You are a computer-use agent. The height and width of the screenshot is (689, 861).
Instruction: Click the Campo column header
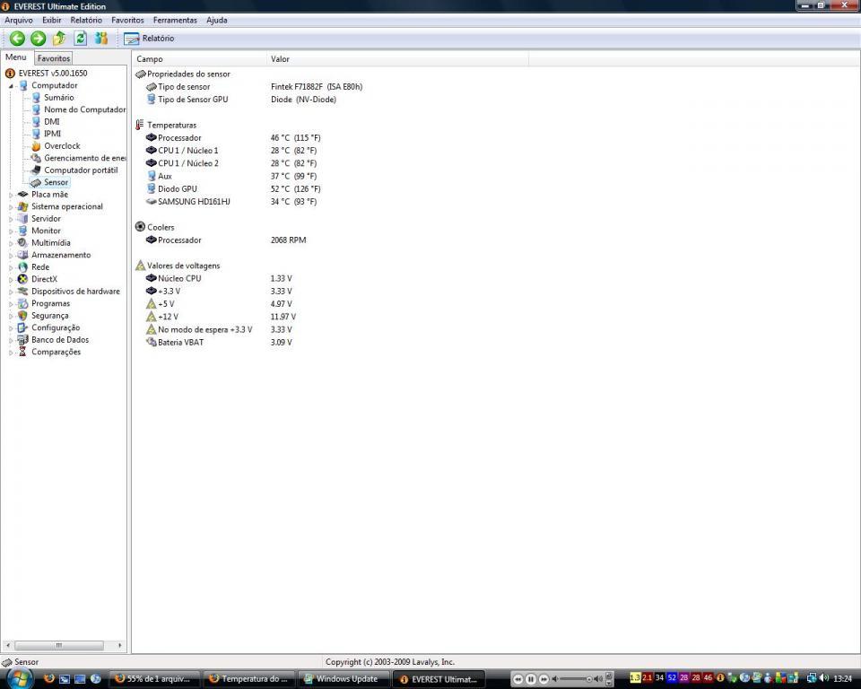(x=199, y=59)
